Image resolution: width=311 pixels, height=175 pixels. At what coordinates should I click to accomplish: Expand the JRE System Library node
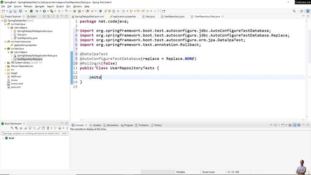5,63
